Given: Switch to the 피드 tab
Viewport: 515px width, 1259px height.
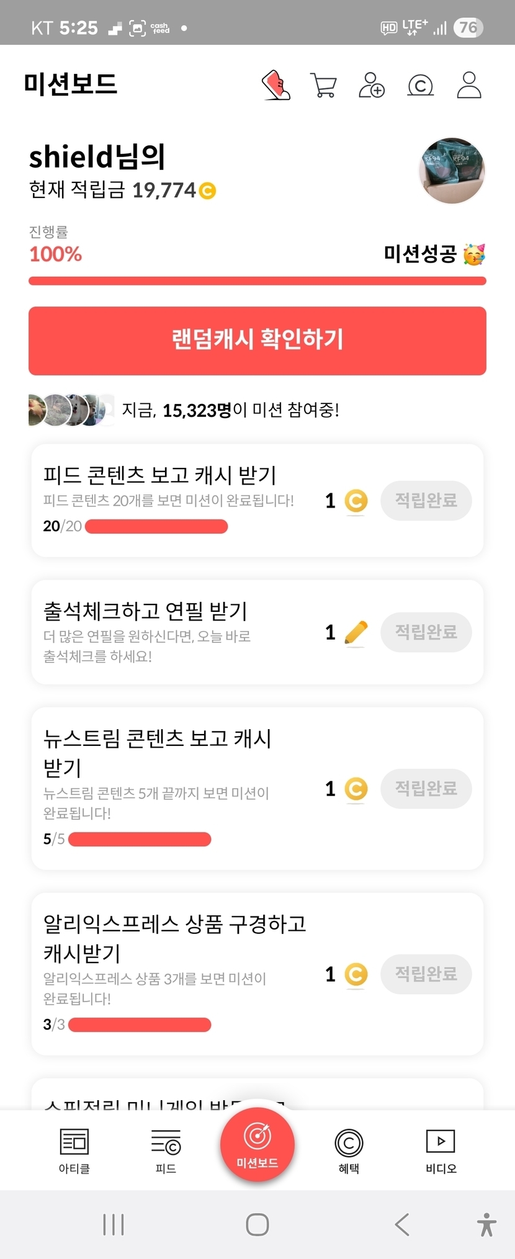Looking at the screenshot, I should 166,1150.
